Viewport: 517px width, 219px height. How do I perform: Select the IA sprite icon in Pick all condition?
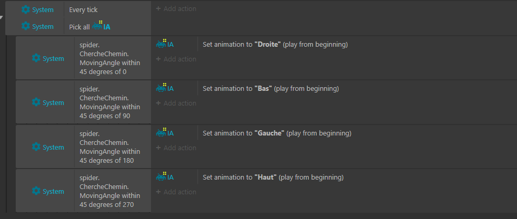tap(98, 26)
